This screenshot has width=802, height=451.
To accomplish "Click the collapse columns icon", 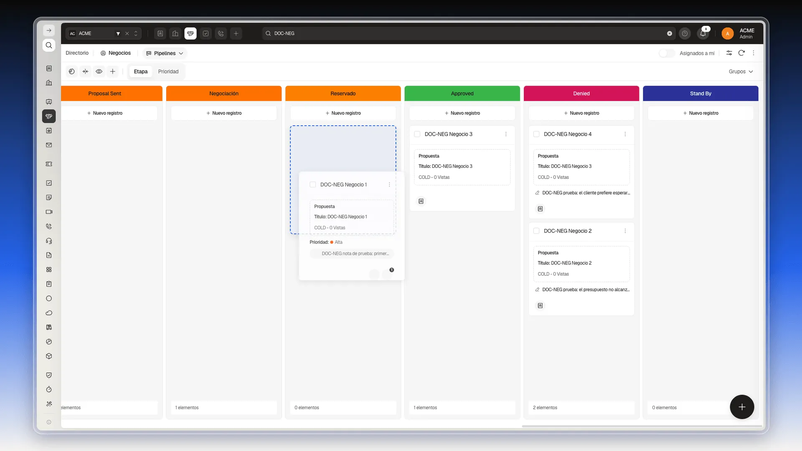I will point(86,71).
